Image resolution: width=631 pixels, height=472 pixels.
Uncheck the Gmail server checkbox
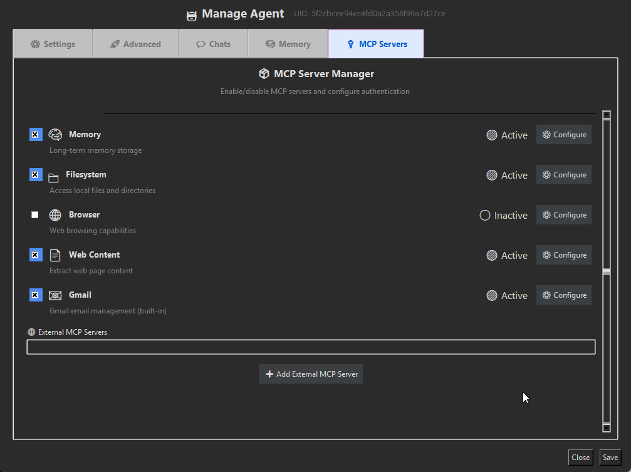pyautogui.click(x=35, y=295)
